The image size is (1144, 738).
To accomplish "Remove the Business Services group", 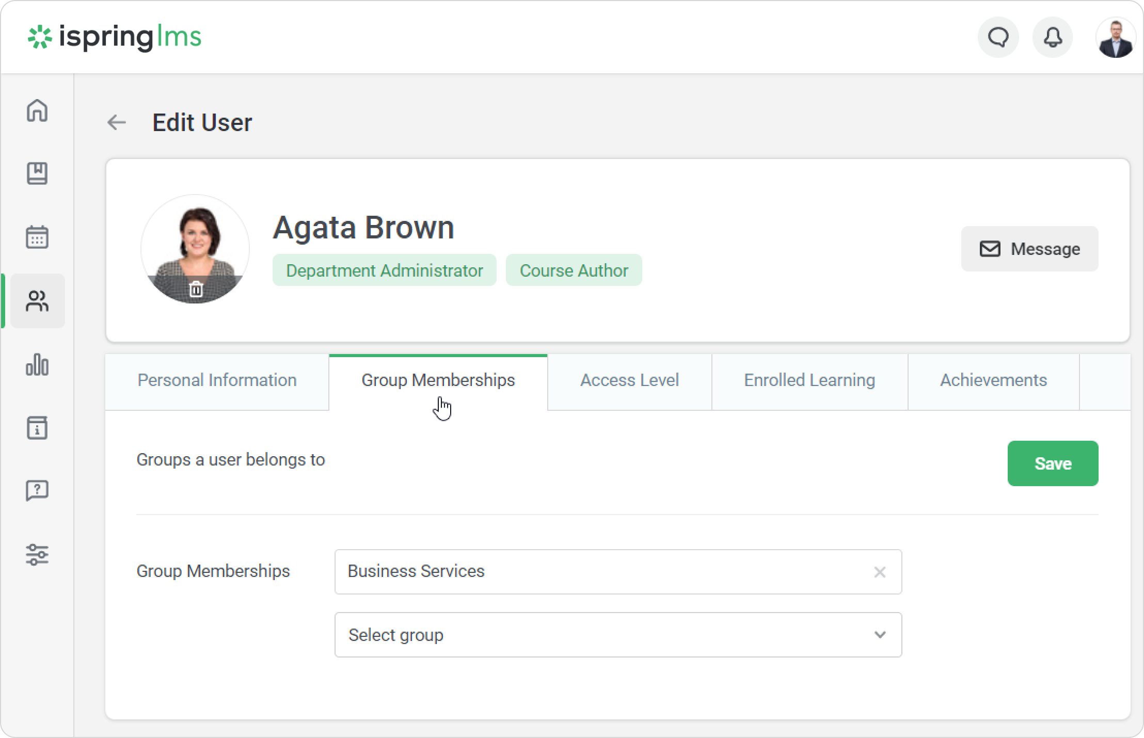I will pos(880,572).
